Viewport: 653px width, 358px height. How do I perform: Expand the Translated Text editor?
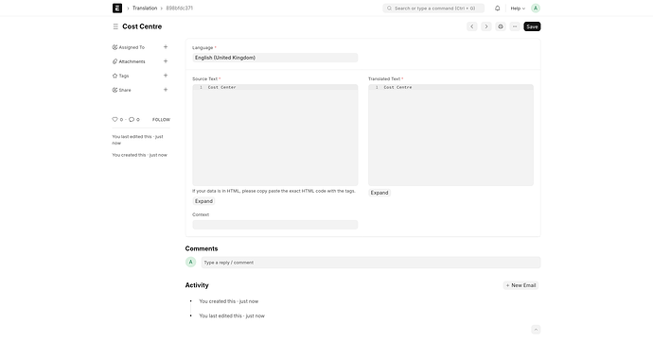click(379, 193)
